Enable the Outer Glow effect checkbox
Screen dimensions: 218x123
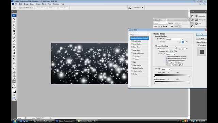pos(131,47)
